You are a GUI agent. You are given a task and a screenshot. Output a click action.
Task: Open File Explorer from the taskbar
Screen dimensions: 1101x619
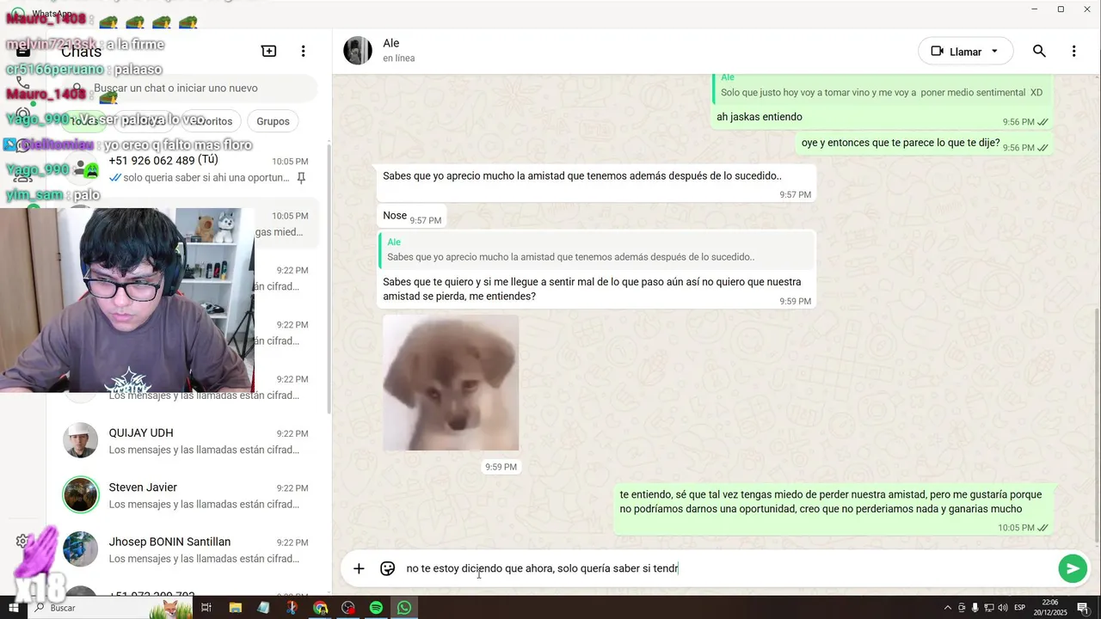235,608
